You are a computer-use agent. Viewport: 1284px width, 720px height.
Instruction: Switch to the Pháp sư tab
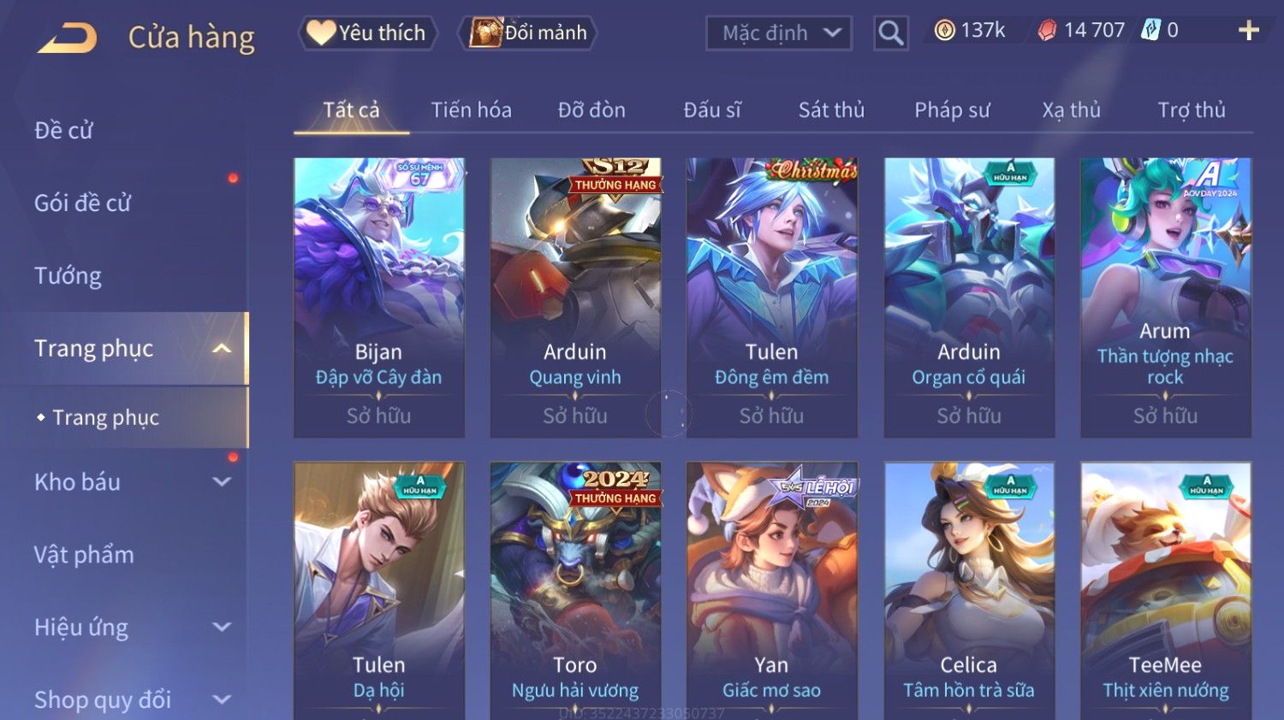pyautogui.click(x=952, y=109)
